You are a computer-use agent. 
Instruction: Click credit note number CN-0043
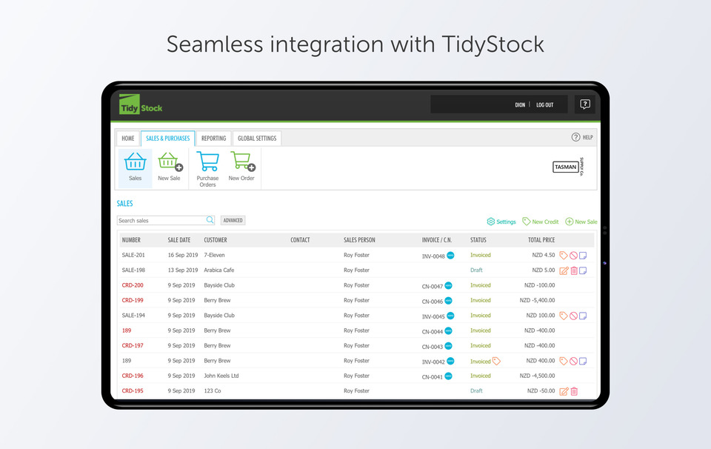tap(432, 347)
